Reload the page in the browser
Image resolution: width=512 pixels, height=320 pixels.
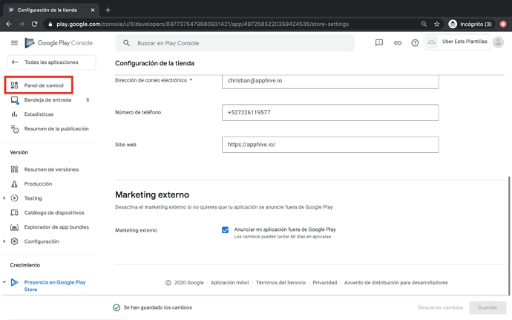pos(34,24)
